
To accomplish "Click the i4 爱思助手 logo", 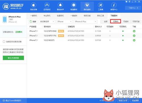I will pyautogui.click(x=13, y=6).
